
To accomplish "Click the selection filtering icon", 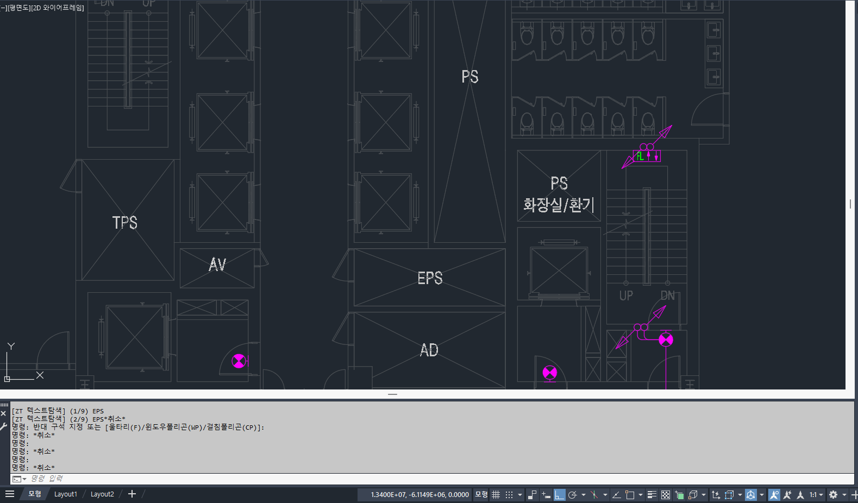I will 729,495.
